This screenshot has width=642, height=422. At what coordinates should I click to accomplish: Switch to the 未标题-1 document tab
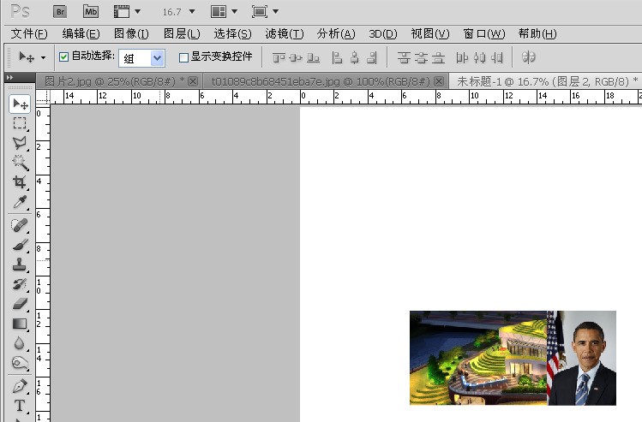[547, 81]
